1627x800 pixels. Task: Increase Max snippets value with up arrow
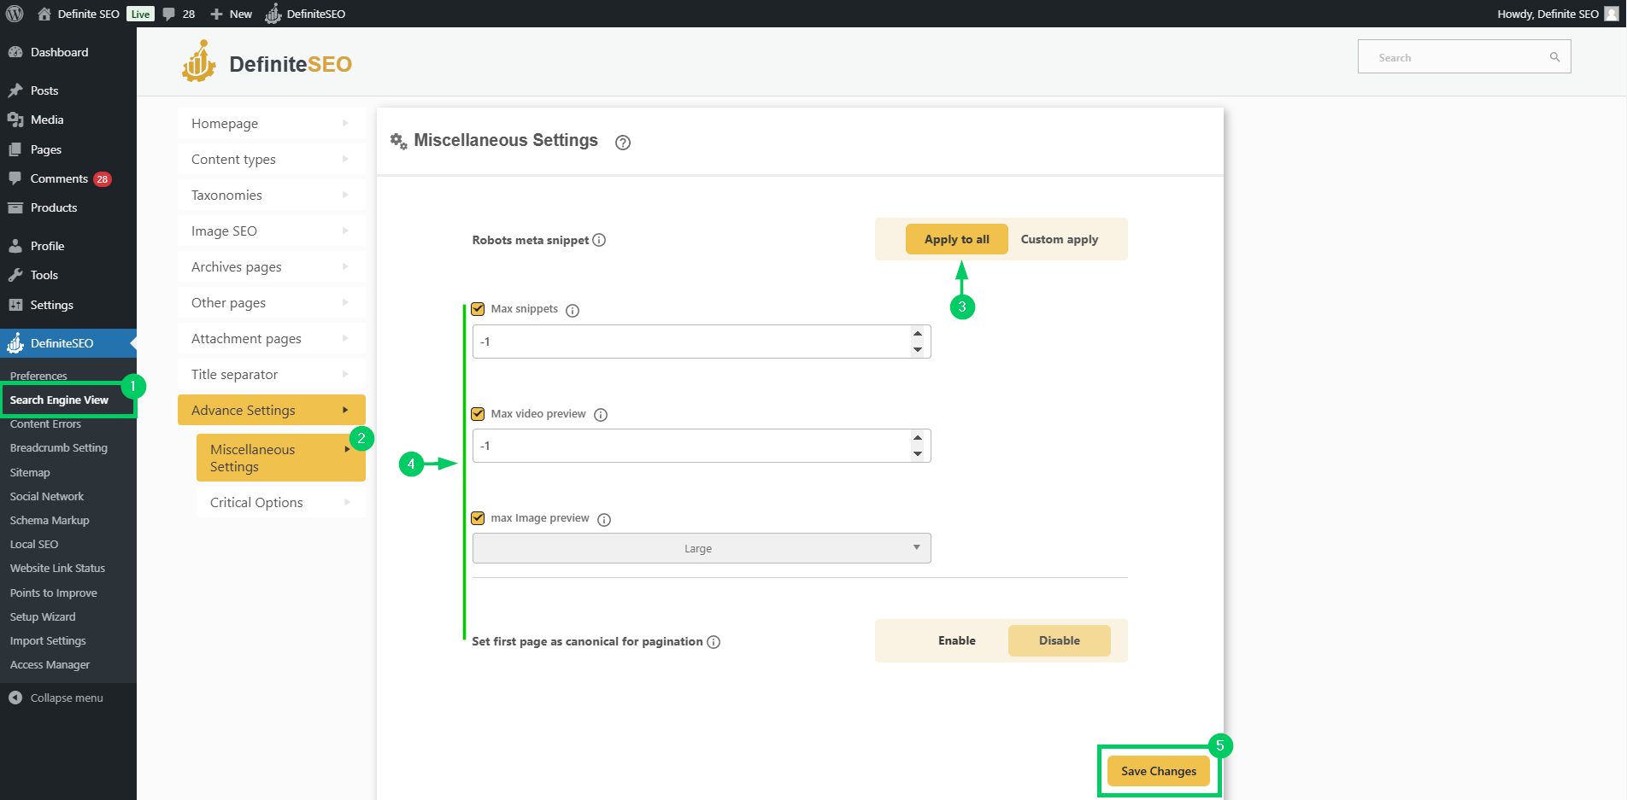point(918,334)
